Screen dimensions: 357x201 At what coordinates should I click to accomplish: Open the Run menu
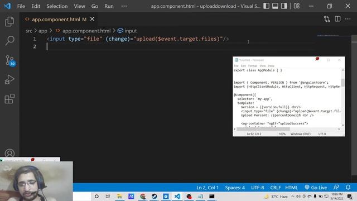[x=109, y=6]
